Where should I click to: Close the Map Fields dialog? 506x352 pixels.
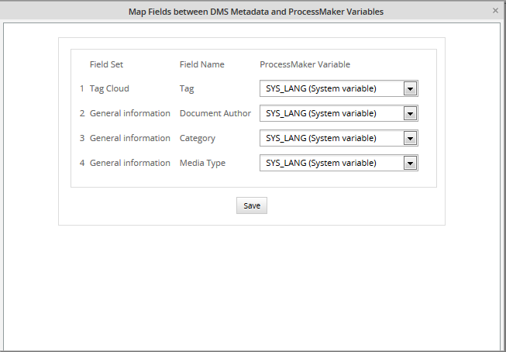tap(495, 11)
